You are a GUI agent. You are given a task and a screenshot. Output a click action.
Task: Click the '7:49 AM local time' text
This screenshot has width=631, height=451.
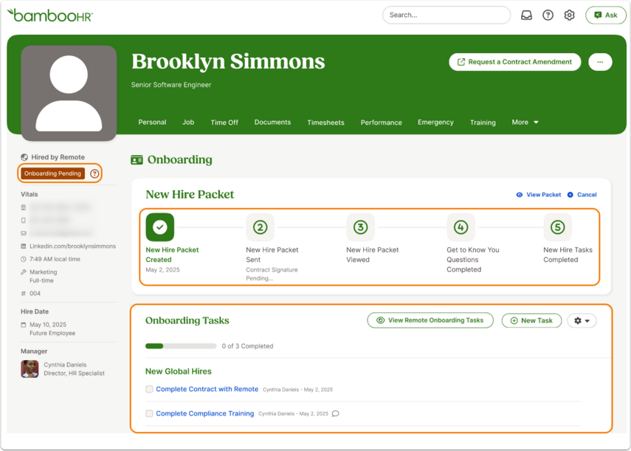tap(55, 259)
